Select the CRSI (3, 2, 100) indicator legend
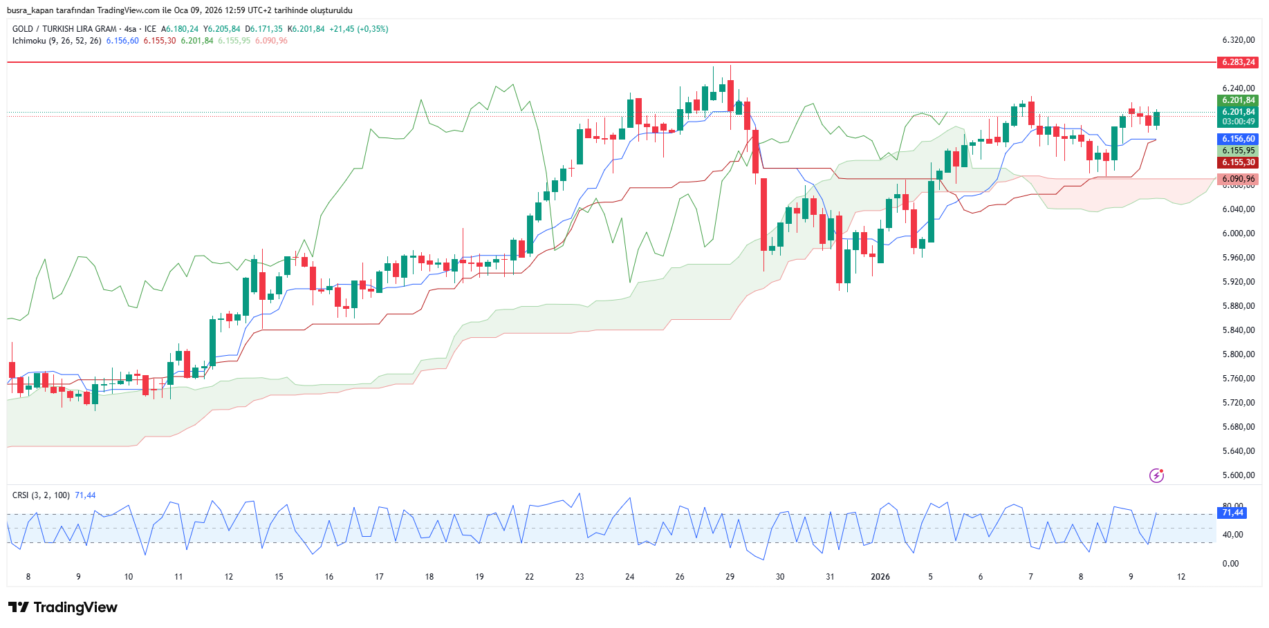1269x628 pixels. coord(41,495)
